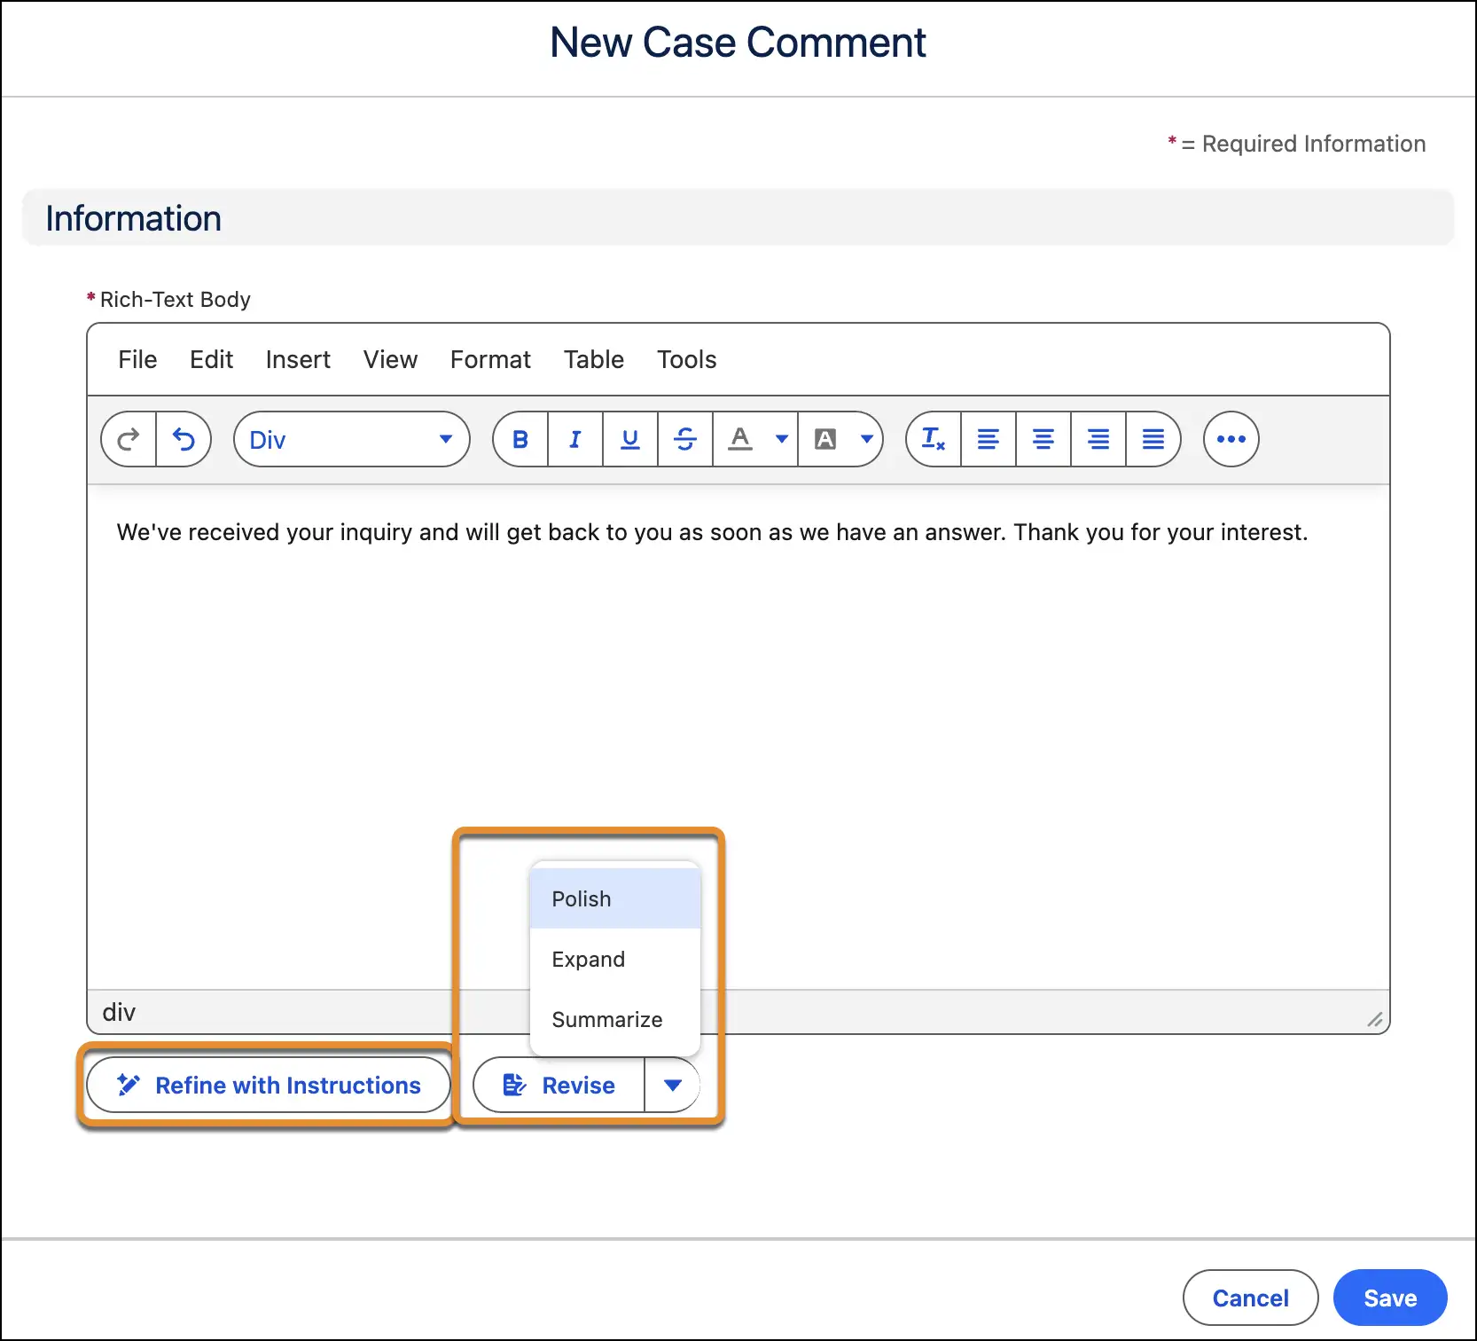Select Polish from the revise menu
The width and height of the screenshot is (1477, 1341).
click(x=615, y=898)
